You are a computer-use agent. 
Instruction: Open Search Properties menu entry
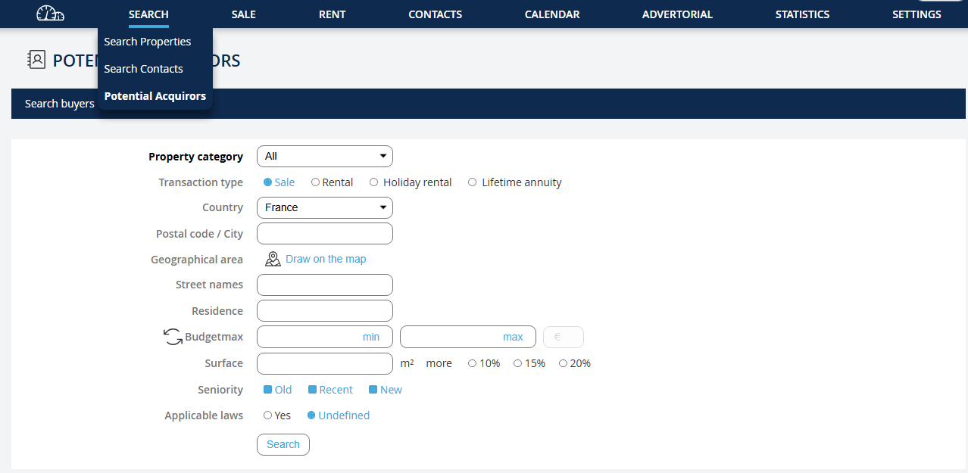coord(148,42)
